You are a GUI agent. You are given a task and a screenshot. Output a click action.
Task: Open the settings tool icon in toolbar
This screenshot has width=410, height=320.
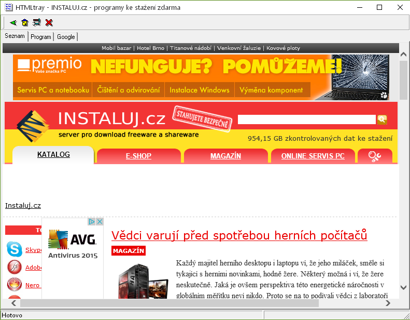click(x=36, y=22)
